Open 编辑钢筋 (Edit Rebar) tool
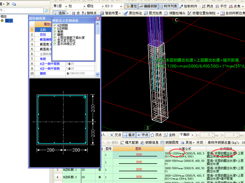Image resolution: width=245 pixels, height=183 pixels. click(148, 6)
